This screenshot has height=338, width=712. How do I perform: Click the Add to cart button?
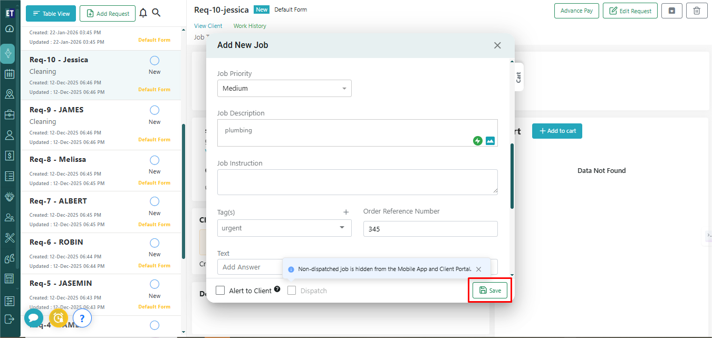coord(557,131)
